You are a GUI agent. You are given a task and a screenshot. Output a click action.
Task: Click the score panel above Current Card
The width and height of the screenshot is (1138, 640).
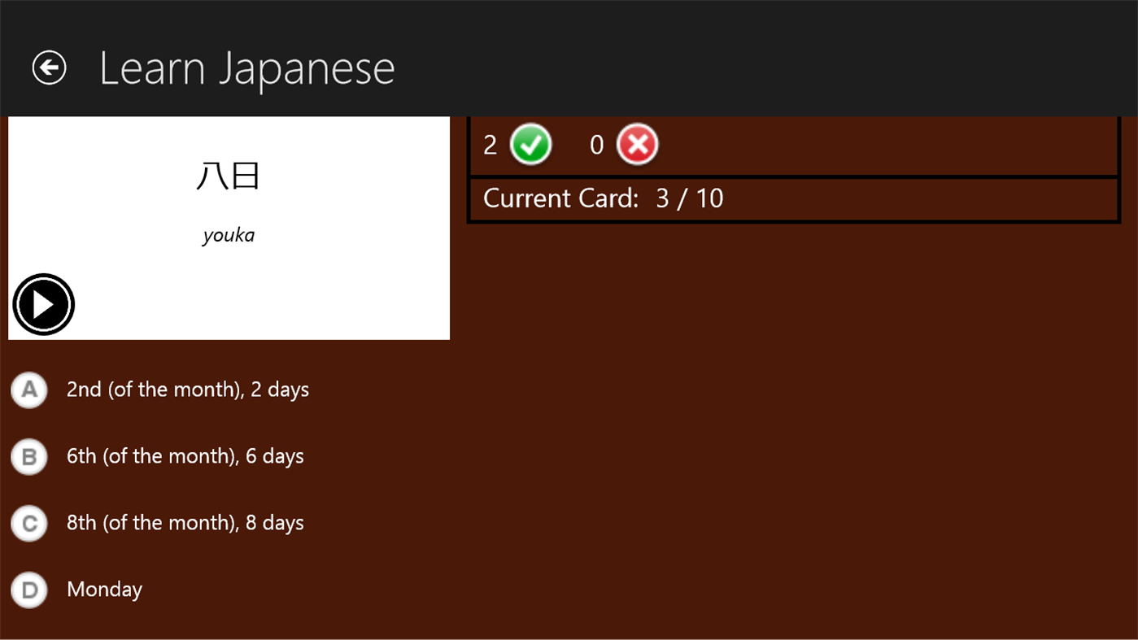pyautogui.click(x=794, y=144)
